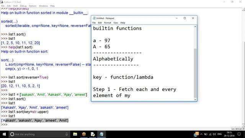This screenshot has width=245, height=138.
Task: Open the View menu in Notepad
Action: (x=116, y=23)
